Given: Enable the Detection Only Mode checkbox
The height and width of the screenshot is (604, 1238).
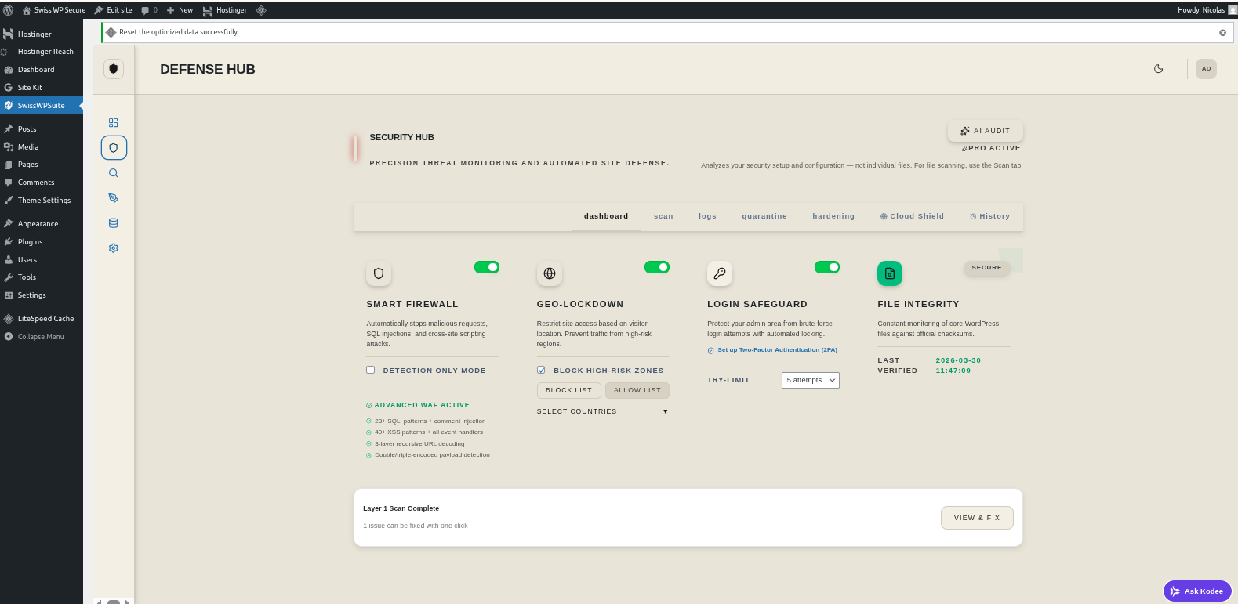Looking at the screenshot, I should click(x=371, y=371).
